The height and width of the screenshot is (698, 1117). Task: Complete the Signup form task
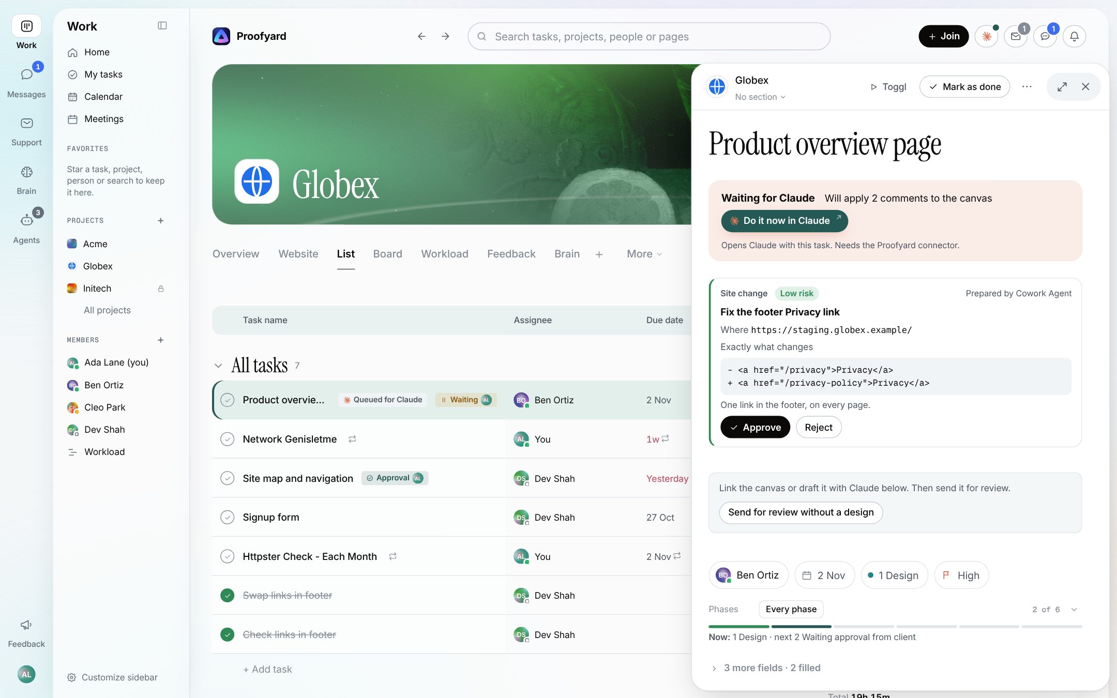coord(228,517)
